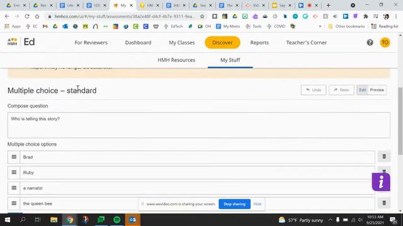This screenshot has width=403, height=226.
Task: Edit the Ruby answer option field
Action: 197,173
